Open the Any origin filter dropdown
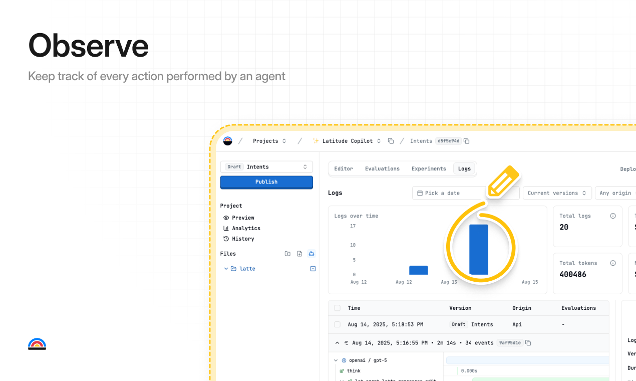 pyautogui.click(x=615, y=193)
